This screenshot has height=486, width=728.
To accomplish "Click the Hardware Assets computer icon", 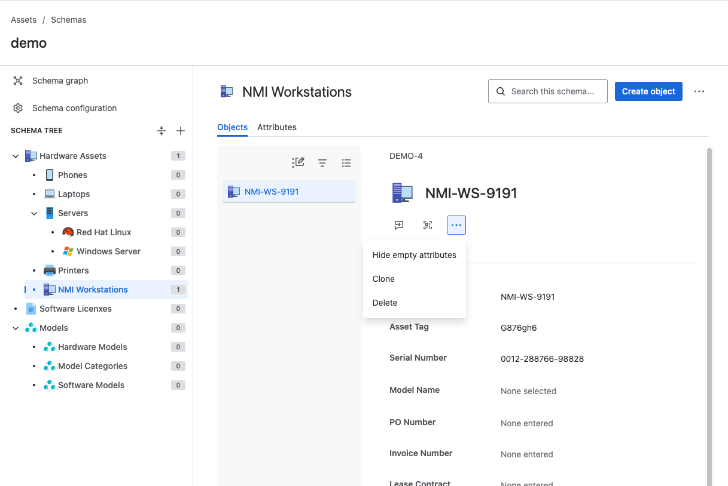I will 31,156.
